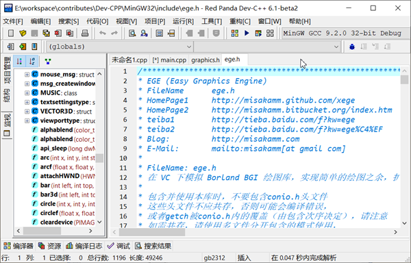Switch to the 未命名1.cpp tab

tap(129, 60)
